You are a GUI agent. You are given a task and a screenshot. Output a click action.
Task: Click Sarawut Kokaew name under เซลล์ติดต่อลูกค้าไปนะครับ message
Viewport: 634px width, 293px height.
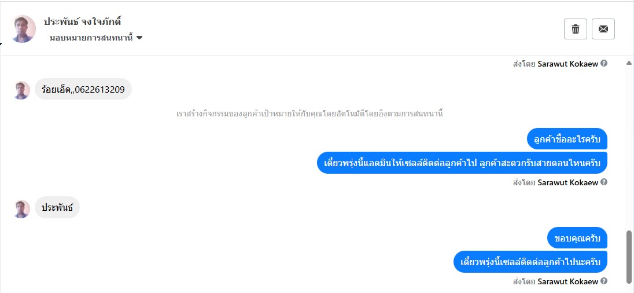pyautogui.click(x=568, y=281)
